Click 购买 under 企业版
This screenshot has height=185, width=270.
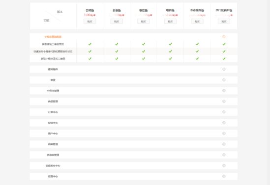pos(117,22)
